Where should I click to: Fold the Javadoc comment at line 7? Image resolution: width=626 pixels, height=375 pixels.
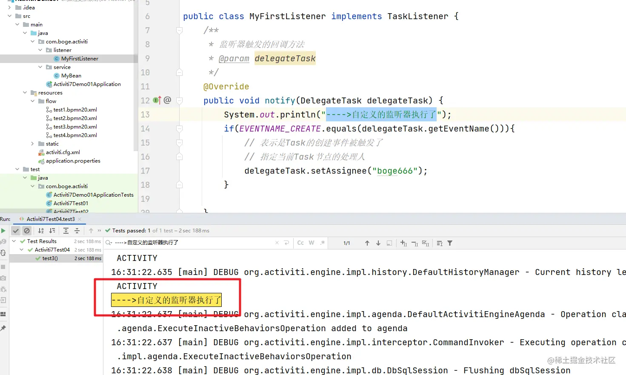179,30
